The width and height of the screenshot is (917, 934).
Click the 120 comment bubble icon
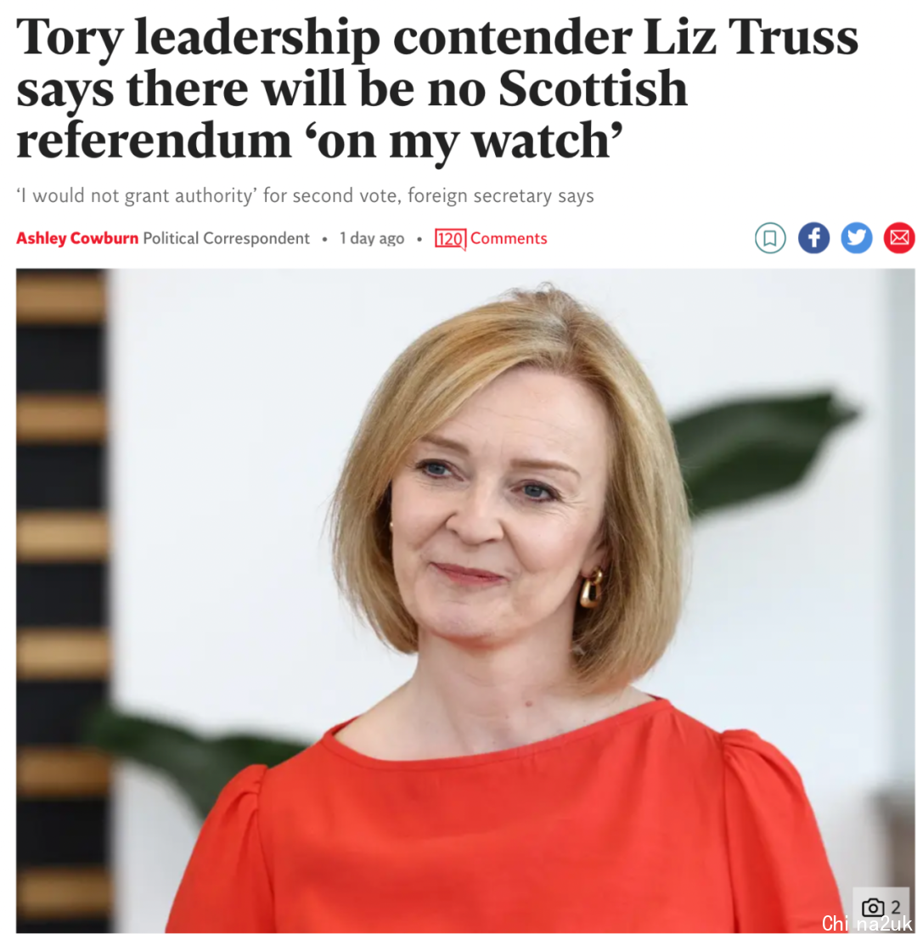point(451,239)
